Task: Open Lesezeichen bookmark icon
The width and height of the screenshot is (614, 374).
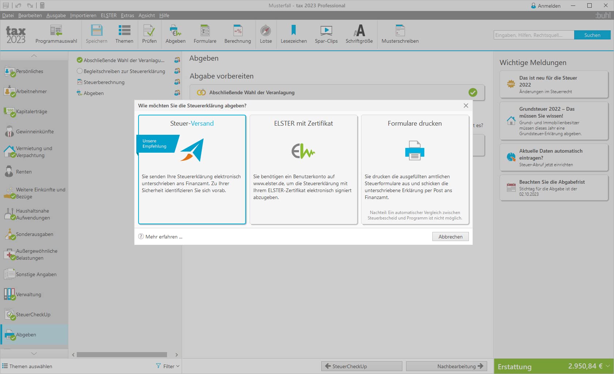Action: pos(293,30)
